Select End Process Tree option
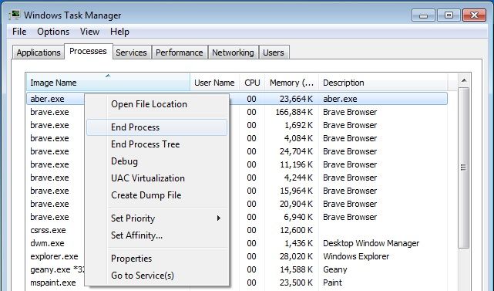The image size is (494, 291). tap(156, 144)
